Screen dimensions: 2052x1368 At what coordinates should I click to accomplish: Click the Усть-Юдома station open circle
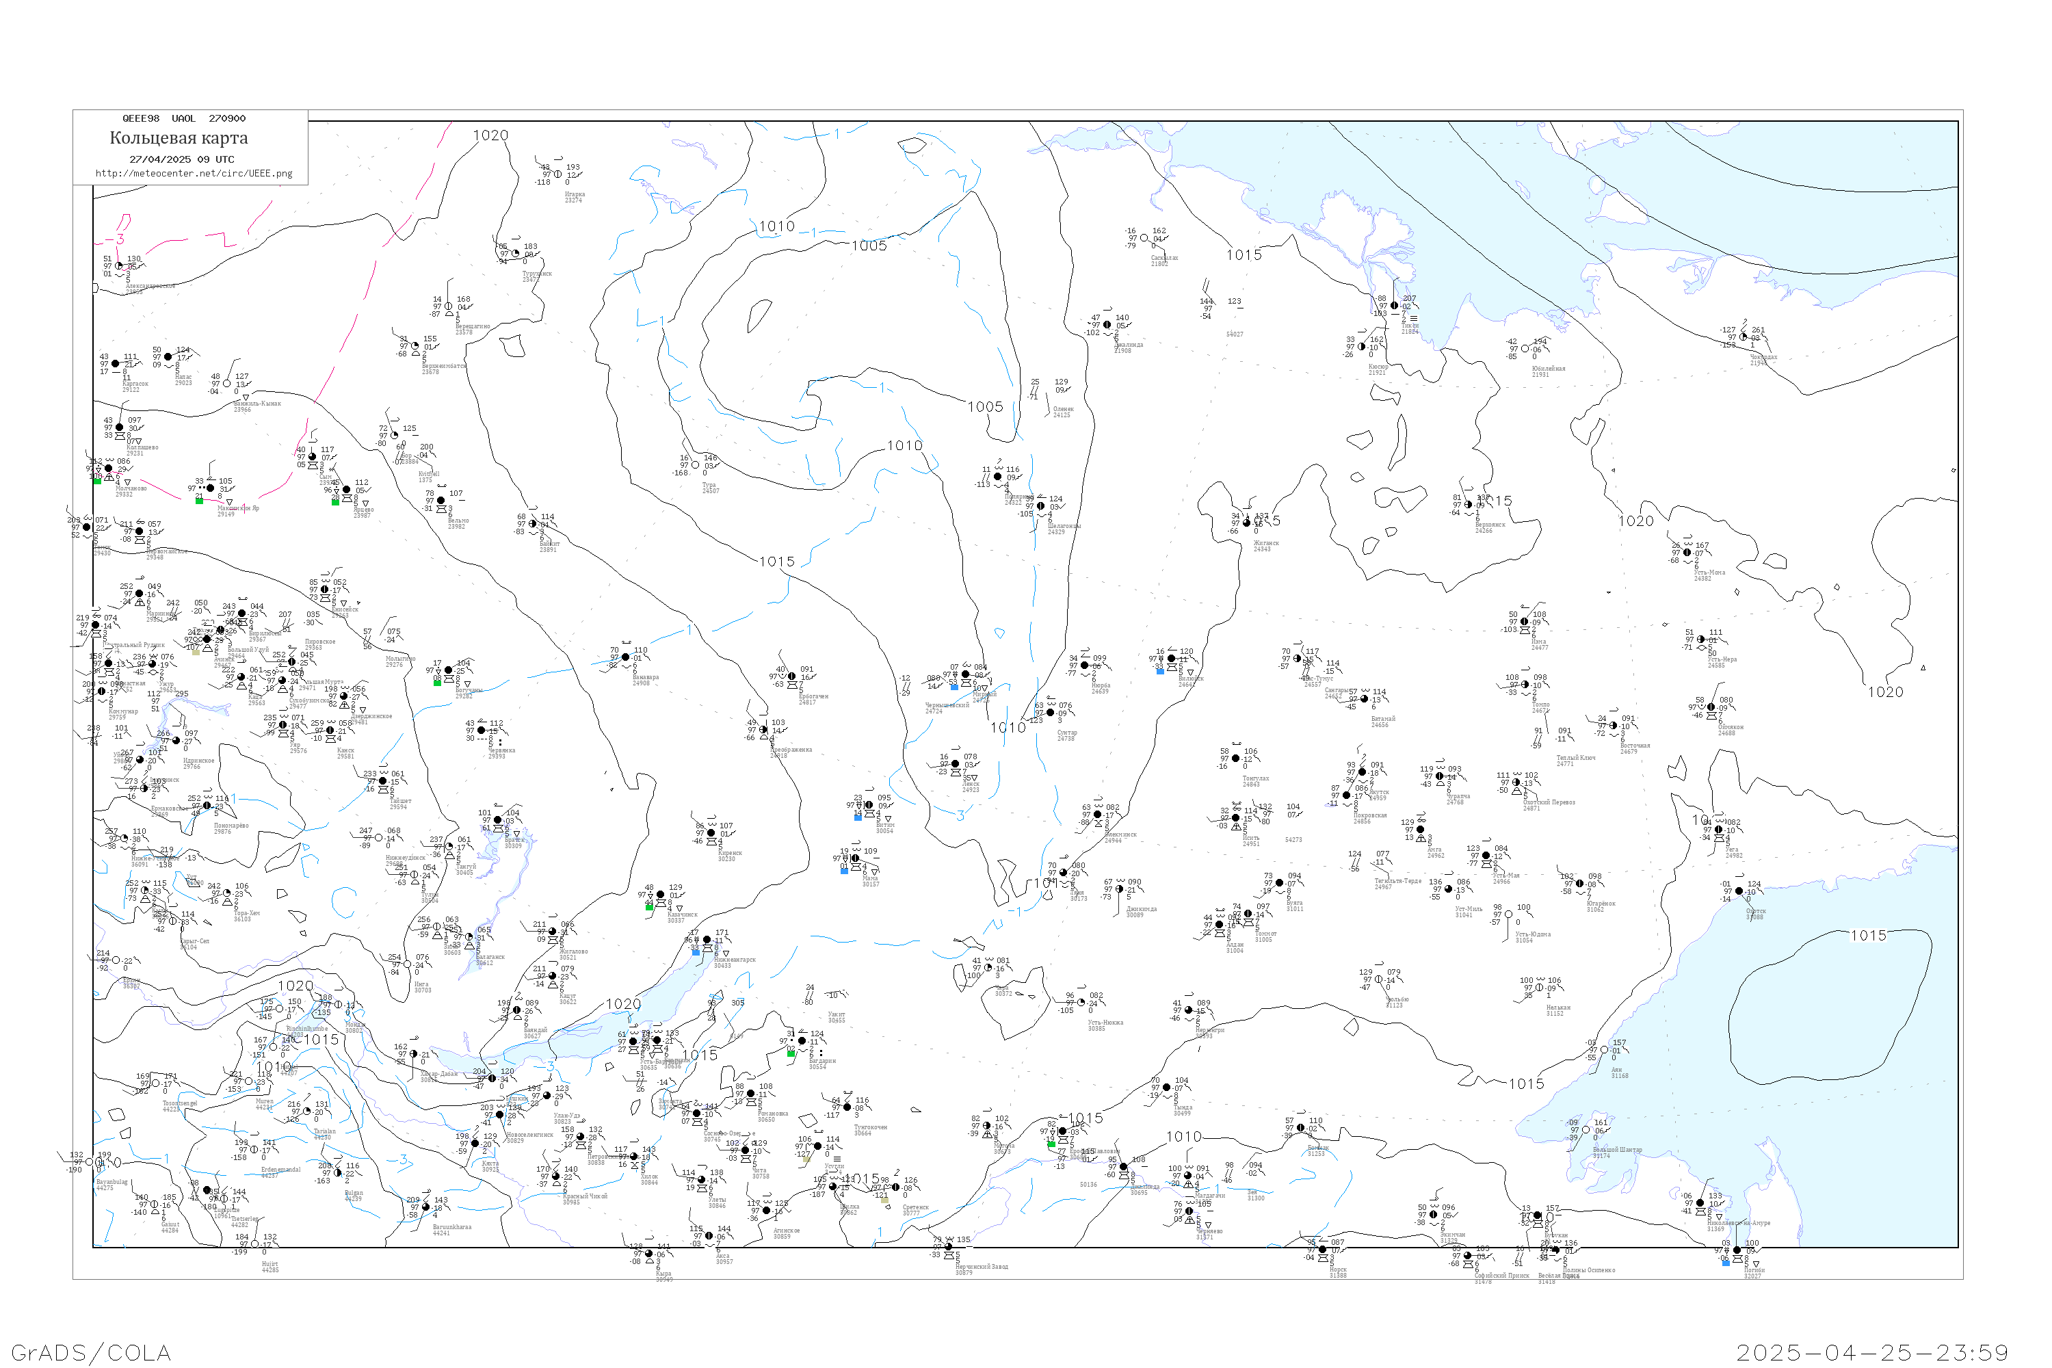coord(1510,915)
